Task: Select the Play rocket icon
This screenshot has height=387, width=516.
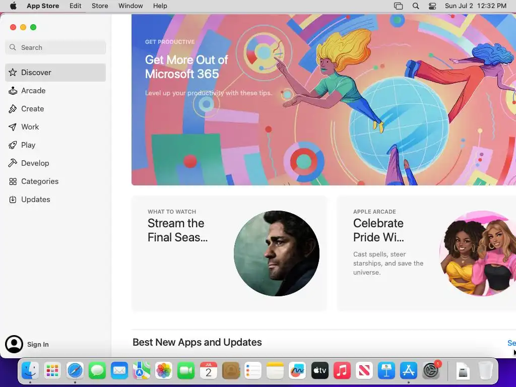Action: click(x=13, y=145)
